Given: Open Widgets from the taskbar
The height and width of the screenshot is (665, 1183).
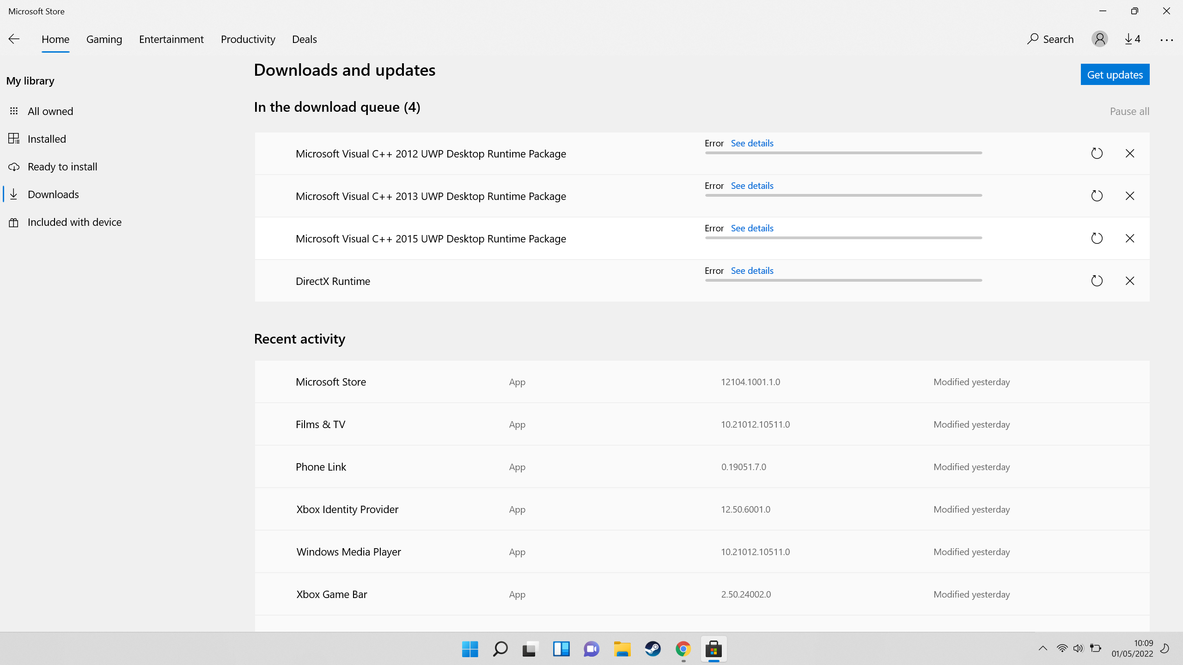Looking at the screenshot, I should coord(561,649).
